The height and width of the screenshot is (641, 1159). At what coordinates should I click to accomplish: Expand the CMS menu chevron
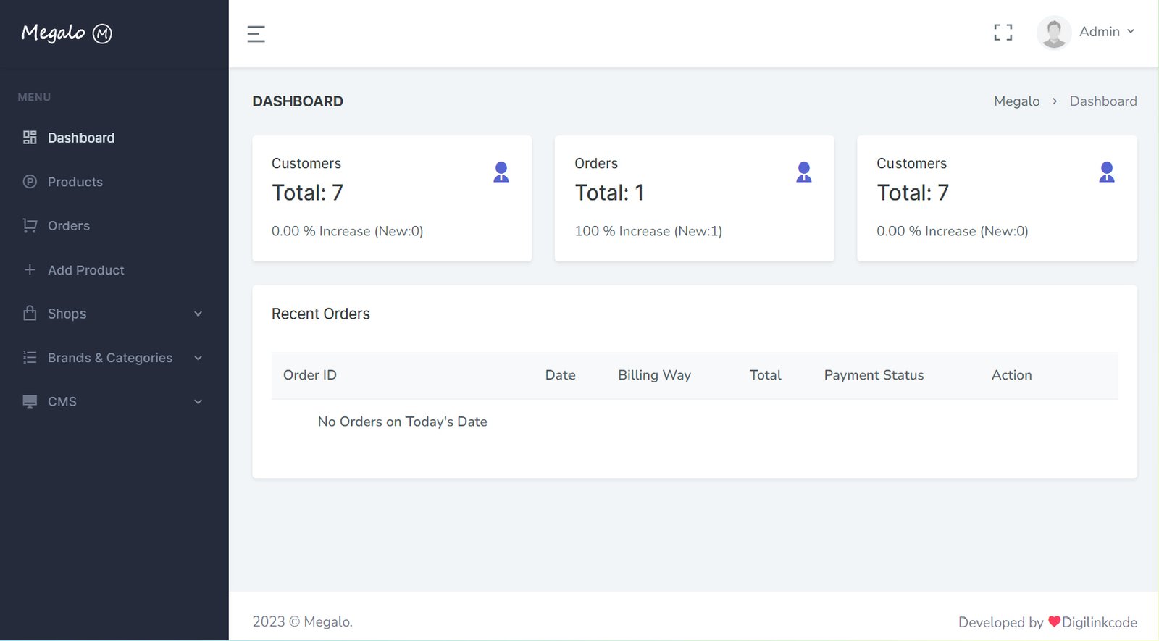click(198, 402)
